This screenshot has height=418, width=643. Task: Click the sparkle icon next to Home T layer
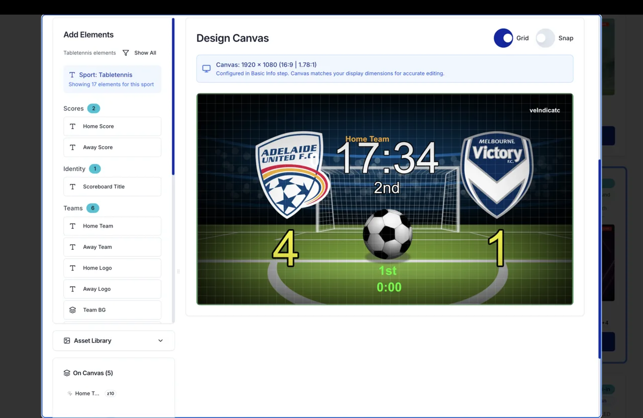(x=69, y=393)
